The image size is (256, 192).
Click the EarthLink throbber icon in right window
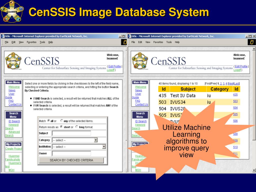[251, 42]
